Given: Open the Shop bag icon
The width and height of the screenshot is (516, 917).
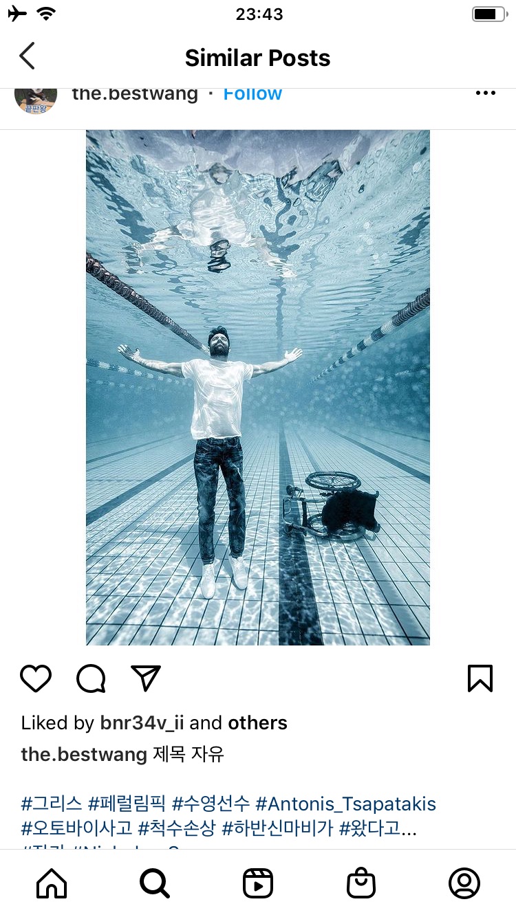Looking at the screenshot, I should pos(361,883).
